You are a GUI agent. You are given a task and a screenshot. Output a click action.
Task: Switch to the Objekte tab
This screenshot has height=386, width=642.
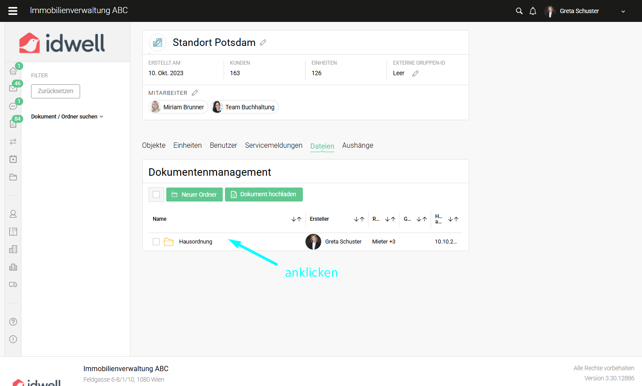[154, 145]
